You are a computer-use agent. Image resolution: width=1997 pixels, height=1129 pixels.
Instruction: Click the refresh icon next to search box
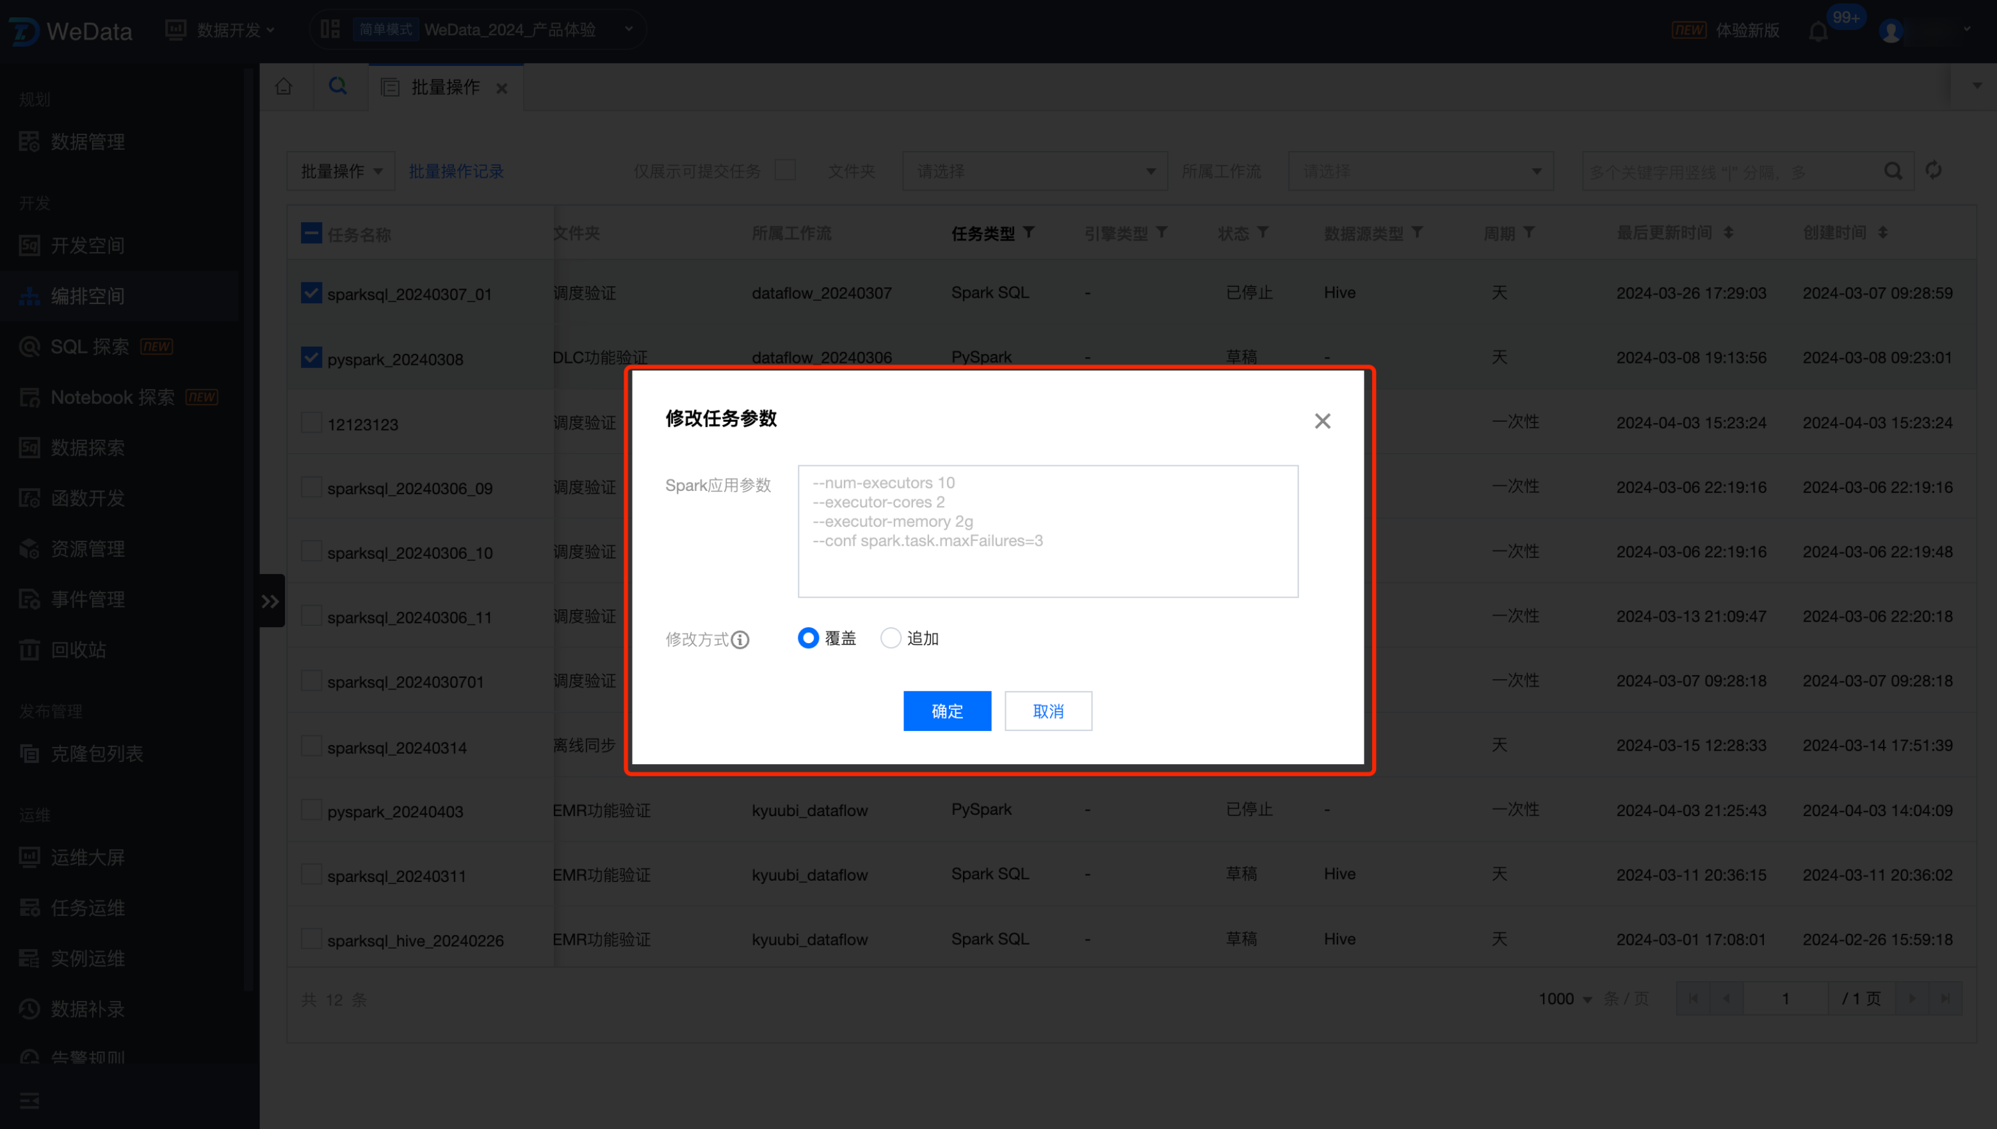[1934, 171]
